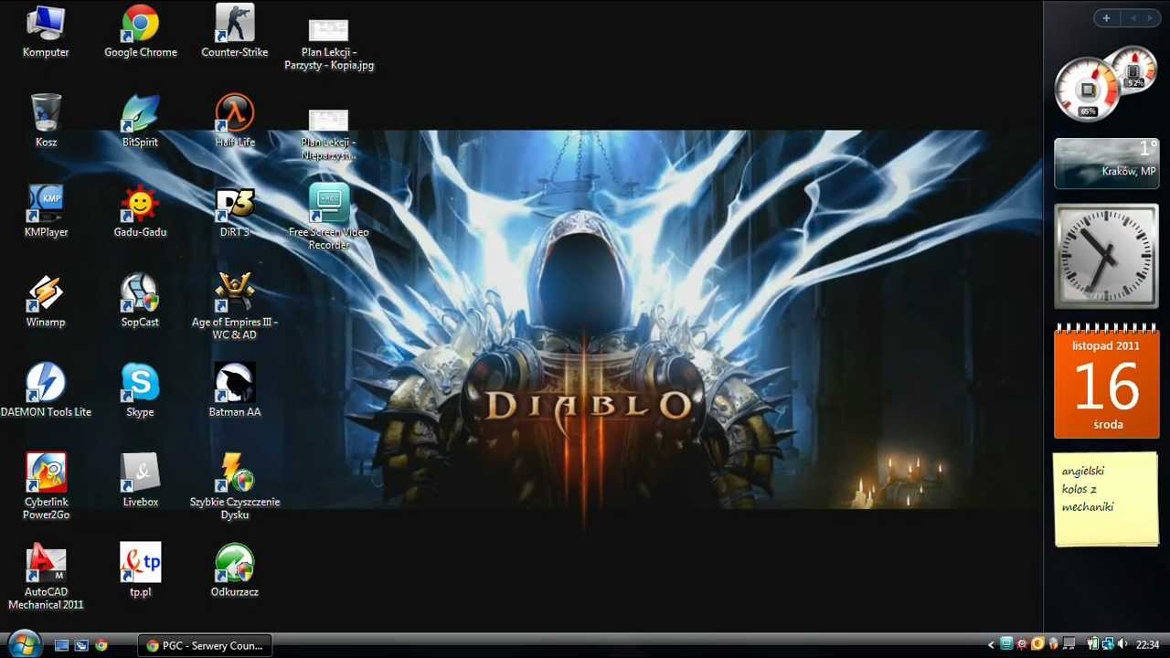
Task: Launch Google Chrome from the desktop
Action: click(x=141, y=32)
